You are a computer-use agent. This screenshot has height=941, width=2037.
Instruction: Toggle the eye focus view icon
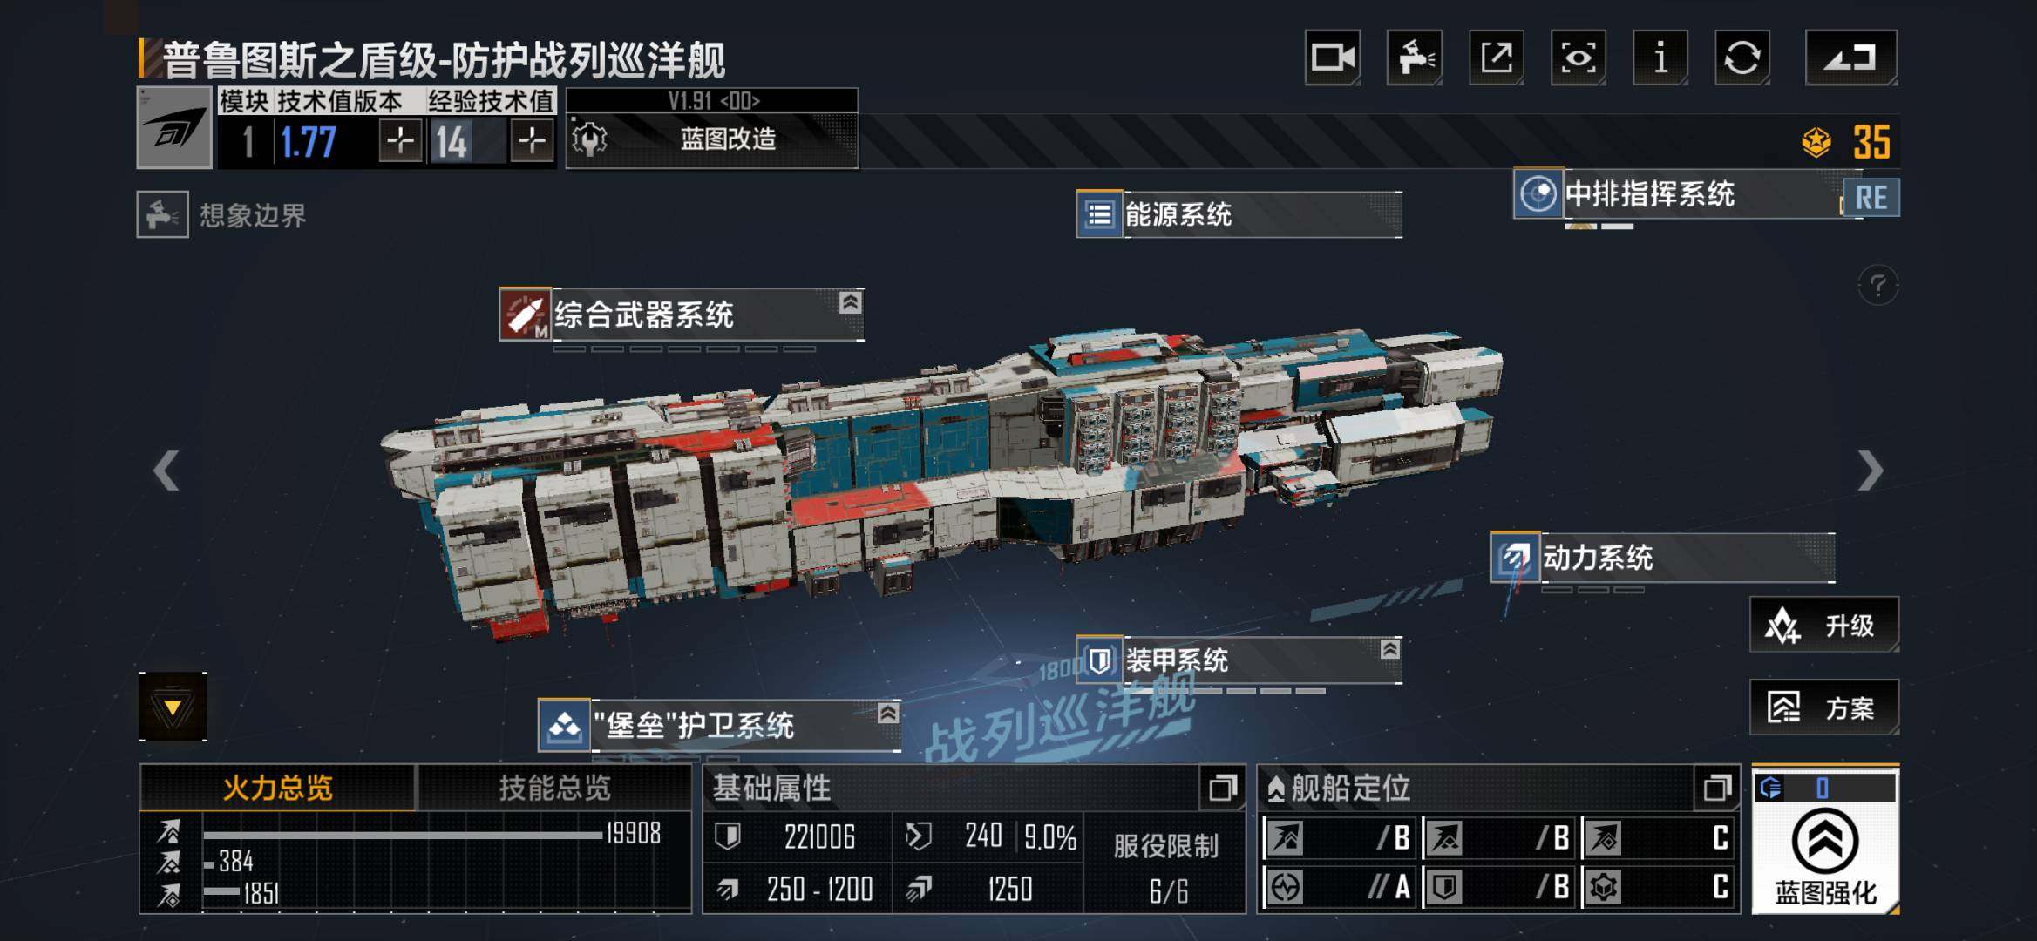point(1578,58)
